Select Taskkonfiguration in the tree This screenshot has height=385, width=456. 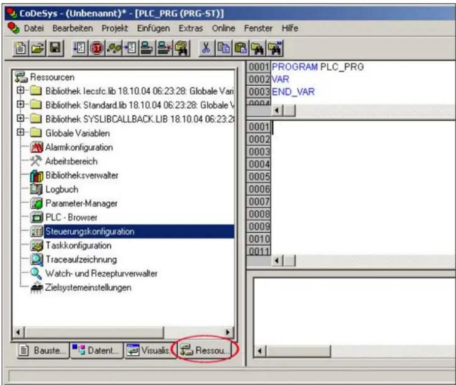[x=78, y=246]
